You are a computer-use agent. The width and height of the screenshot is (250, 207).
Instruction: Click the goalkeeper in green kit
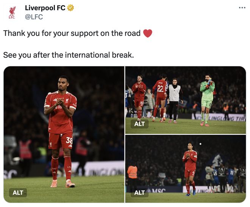[x=207, y=100]
